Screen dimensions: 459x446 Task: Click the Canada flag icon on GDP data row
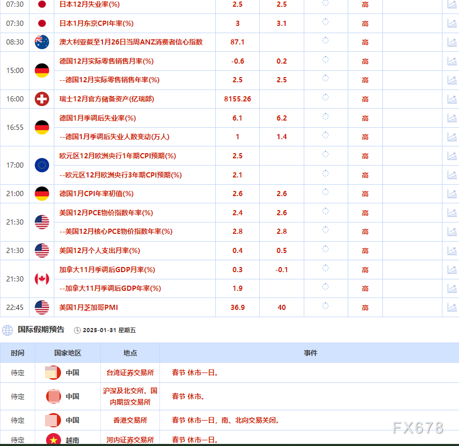[x=42, y=278]
